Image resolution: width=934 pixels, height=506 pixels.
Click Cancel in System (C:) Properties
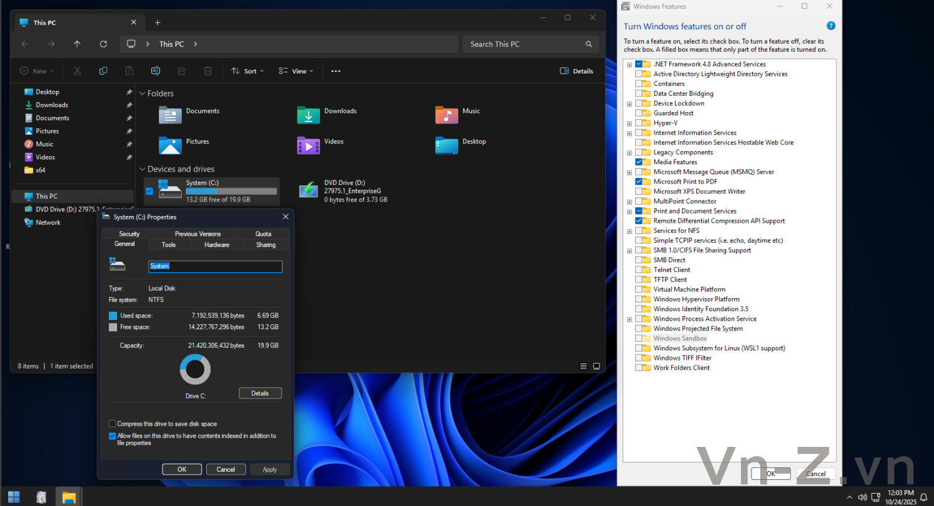(x=225, y=469)
